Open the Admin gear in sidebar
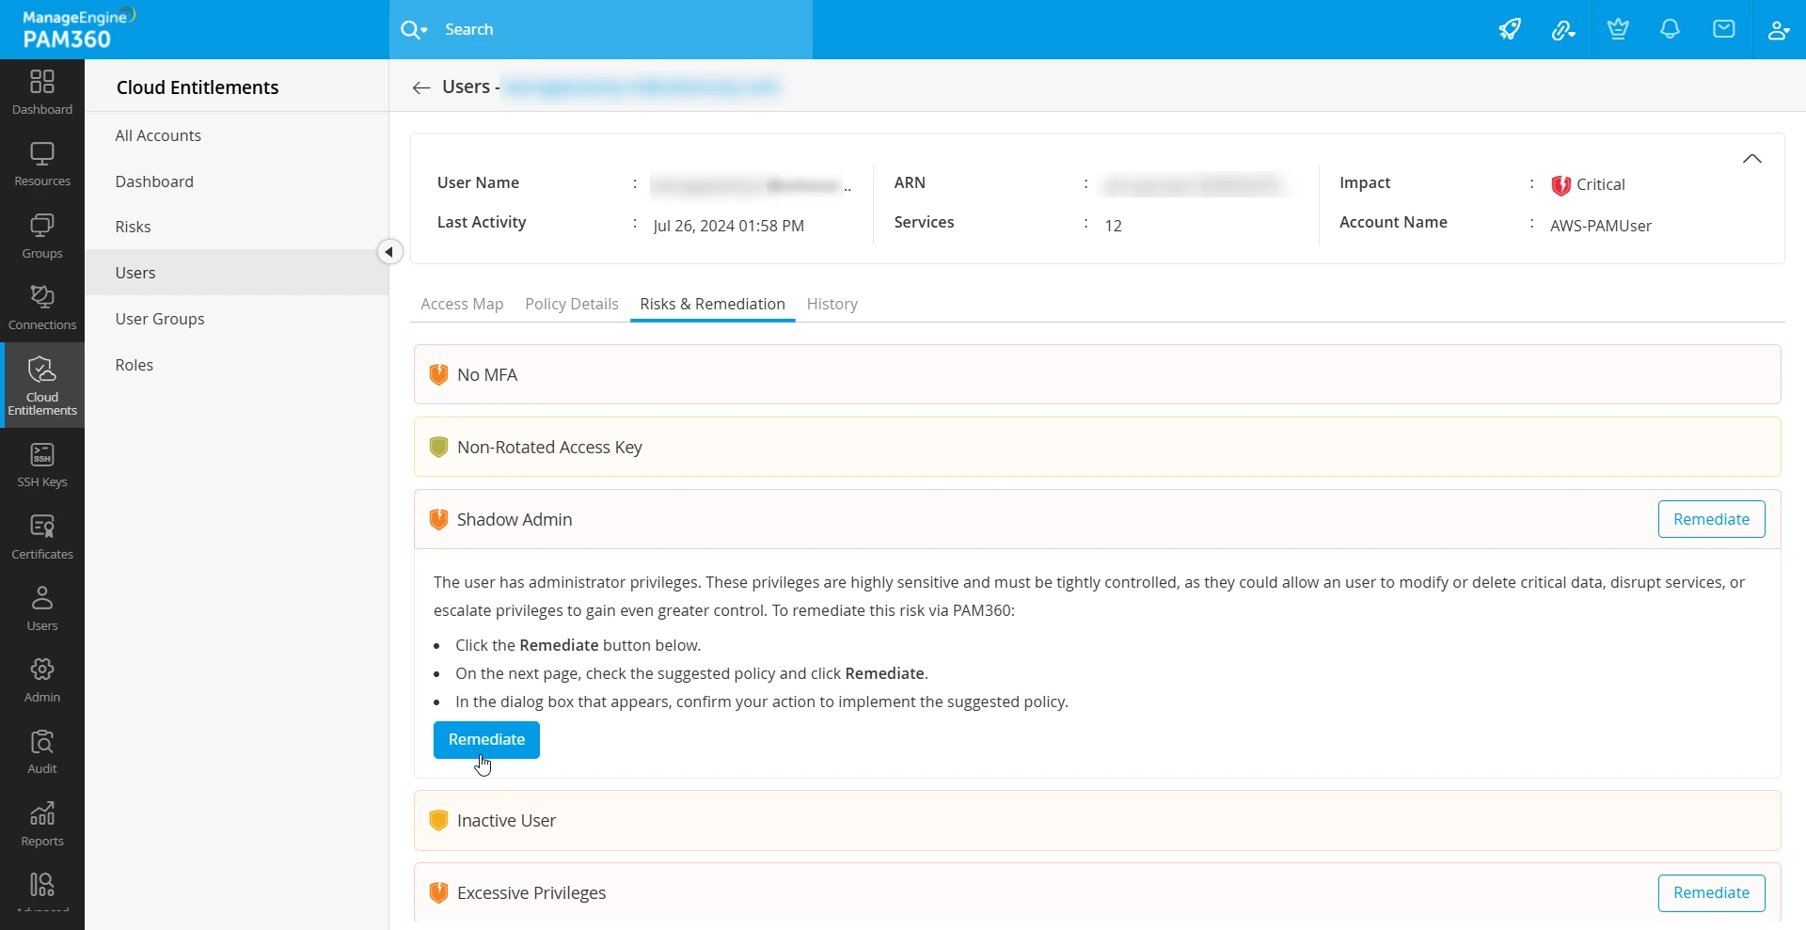Viewport: 1806px width, 930px height. coord(42,680)
